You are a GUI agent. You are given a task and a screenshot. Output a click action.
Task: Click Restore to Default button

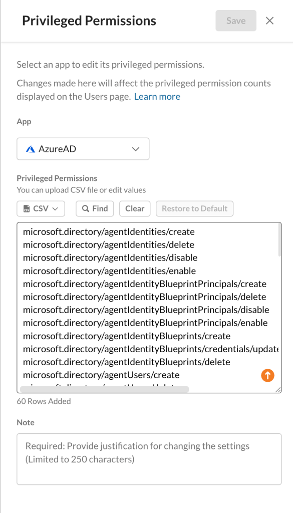[x=194, y=209]
